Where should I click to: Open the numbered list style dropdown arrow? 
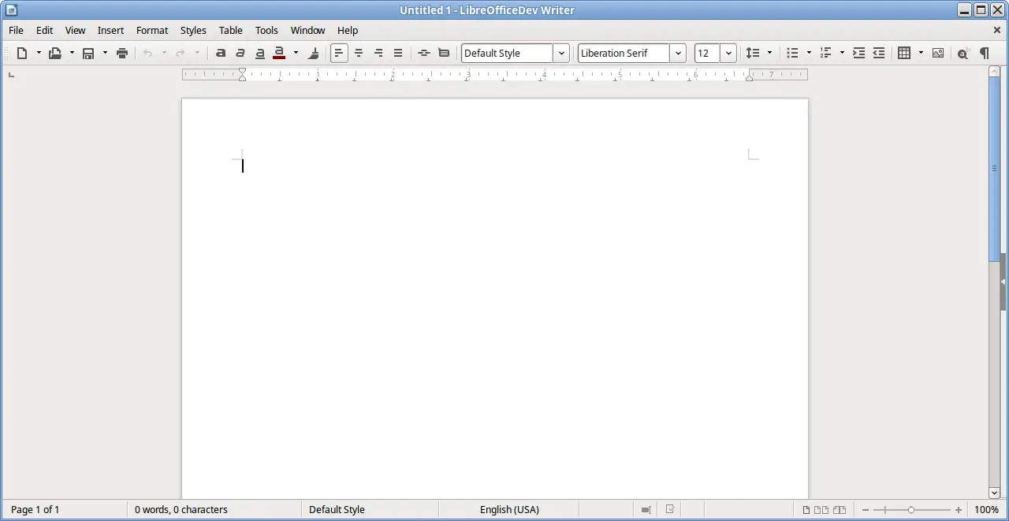[843, 53]
